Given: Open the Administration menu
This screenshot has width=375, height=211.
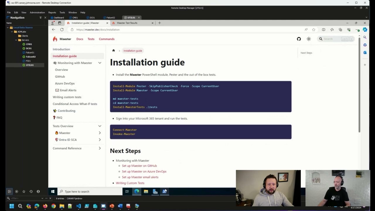Looking at the screenshot, I should (37, 13).
